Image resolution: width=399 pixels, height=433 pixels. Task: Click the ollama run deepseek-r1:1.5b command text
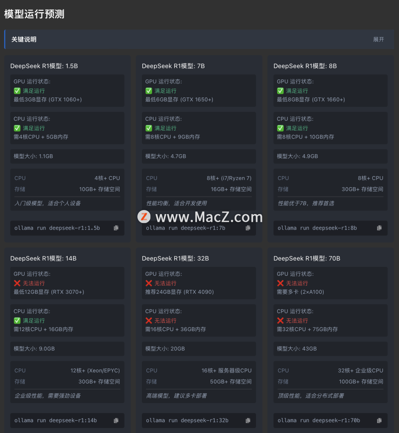pyautogui.click(x=57, y=228)
